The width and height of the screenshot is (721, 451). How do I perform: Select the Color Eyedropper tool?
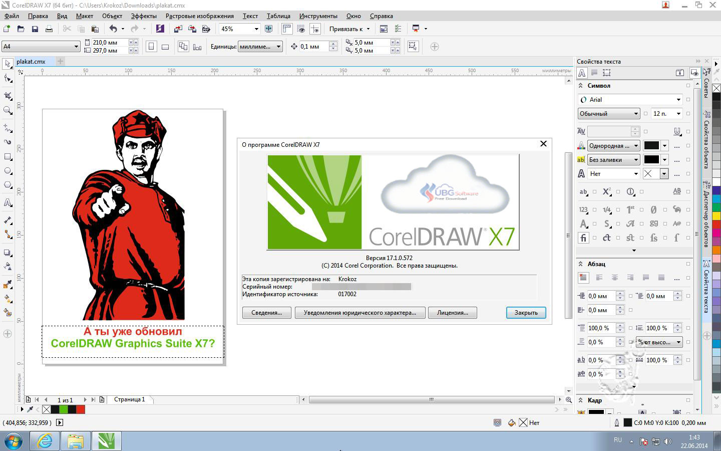pyautogui.click(x=8, y=285)
